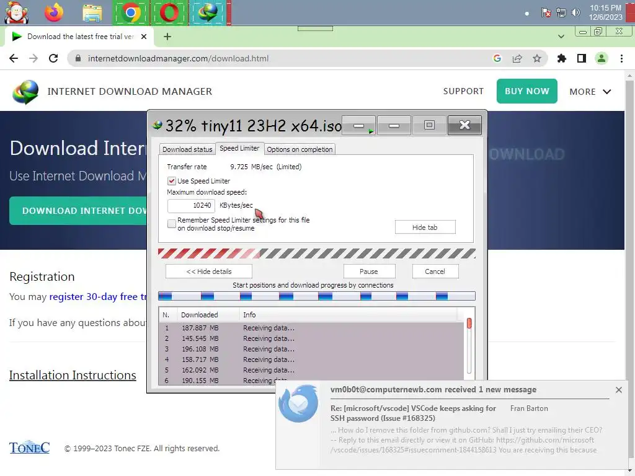
Task: Click the INTERNET DOWNLOAD MANAGER site title
Action: pos(130,92)
